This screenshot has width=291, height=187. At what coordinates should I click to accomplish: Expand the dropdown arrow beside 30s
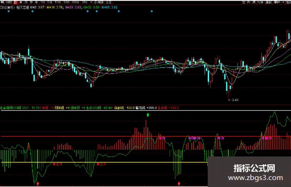(x=91, y=2)
